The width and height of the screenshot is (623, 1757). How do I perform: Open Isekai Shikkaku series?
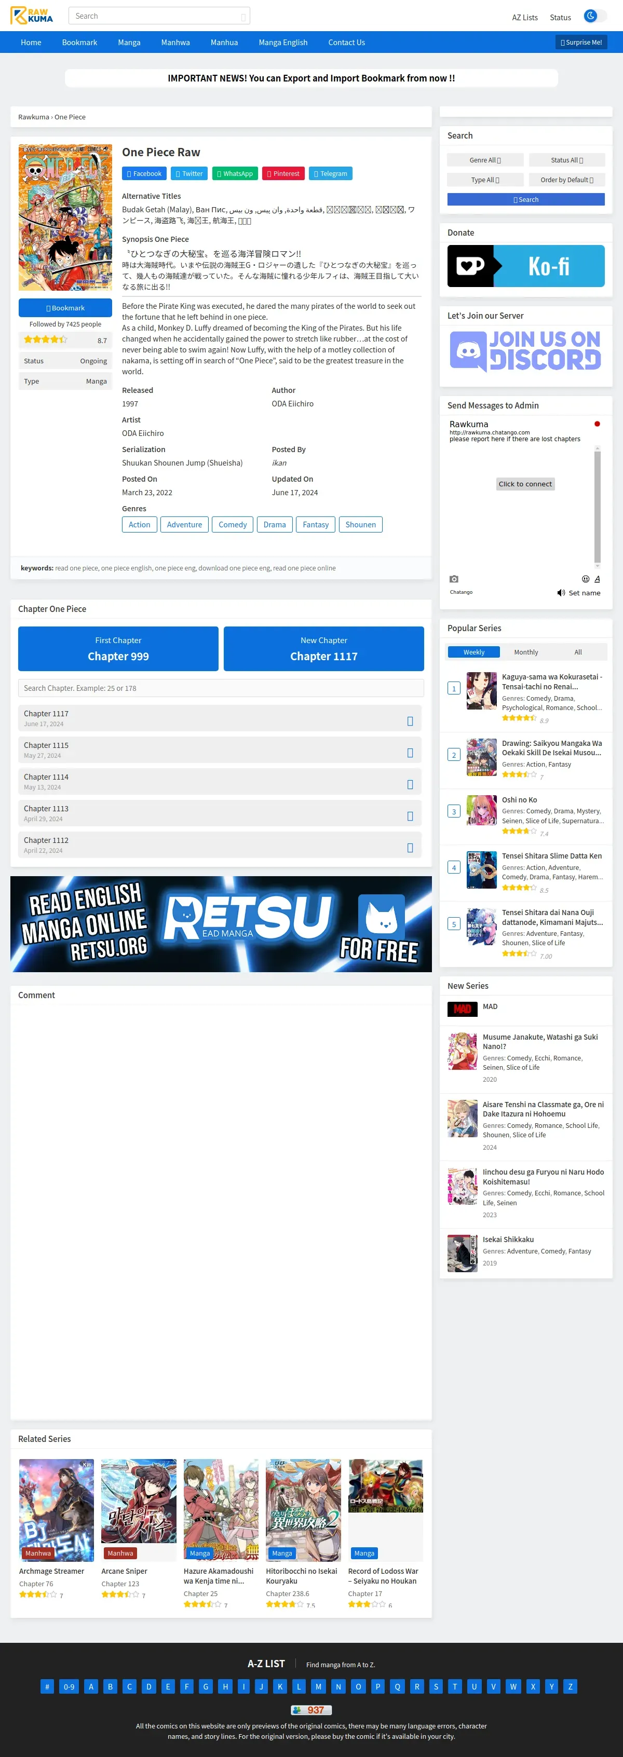(x=508, y=1240)
